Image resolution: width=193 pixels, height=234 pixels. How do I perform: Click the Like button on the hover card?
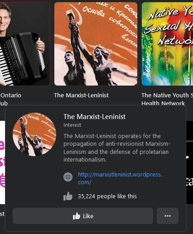pos(83,216)
